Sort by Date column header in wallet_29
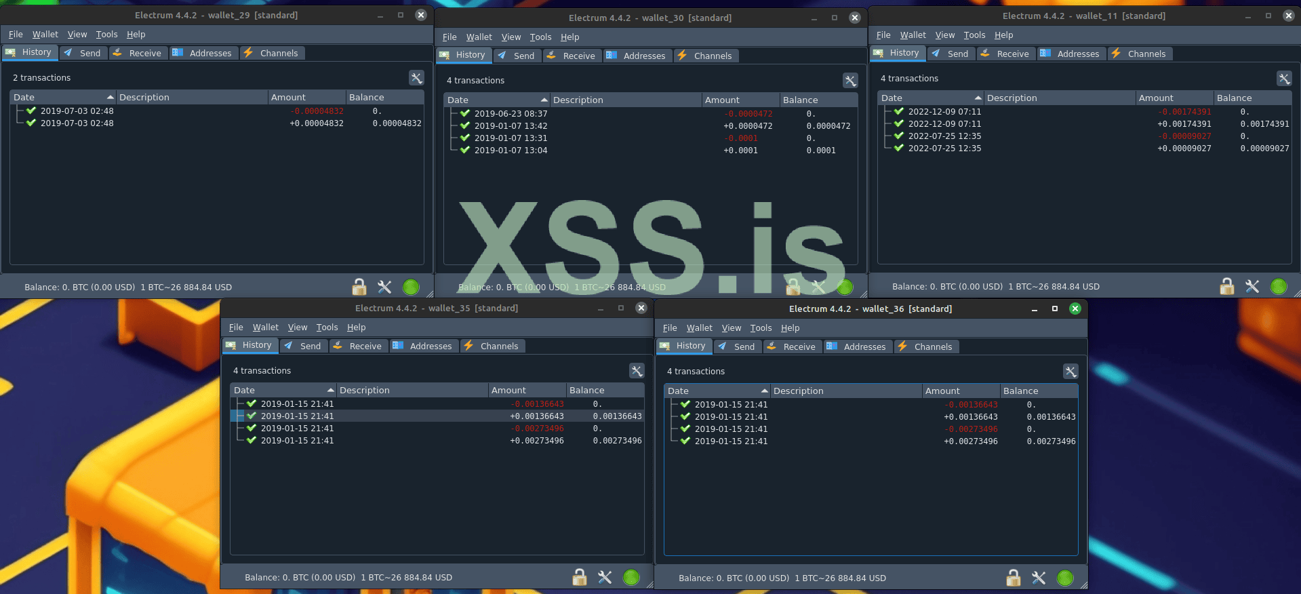Image resolution: width=1301 pixels, height=594 pixels. [x=63, y=98]
